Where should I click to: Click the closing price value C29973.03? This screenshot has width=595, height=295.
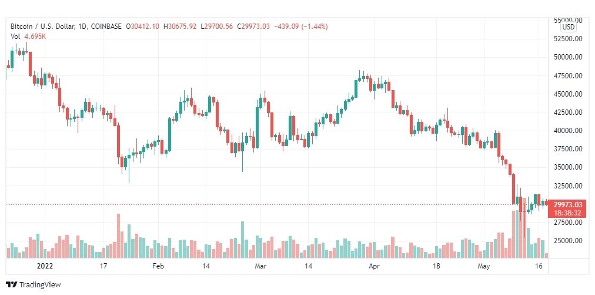[x=253, y=26]
